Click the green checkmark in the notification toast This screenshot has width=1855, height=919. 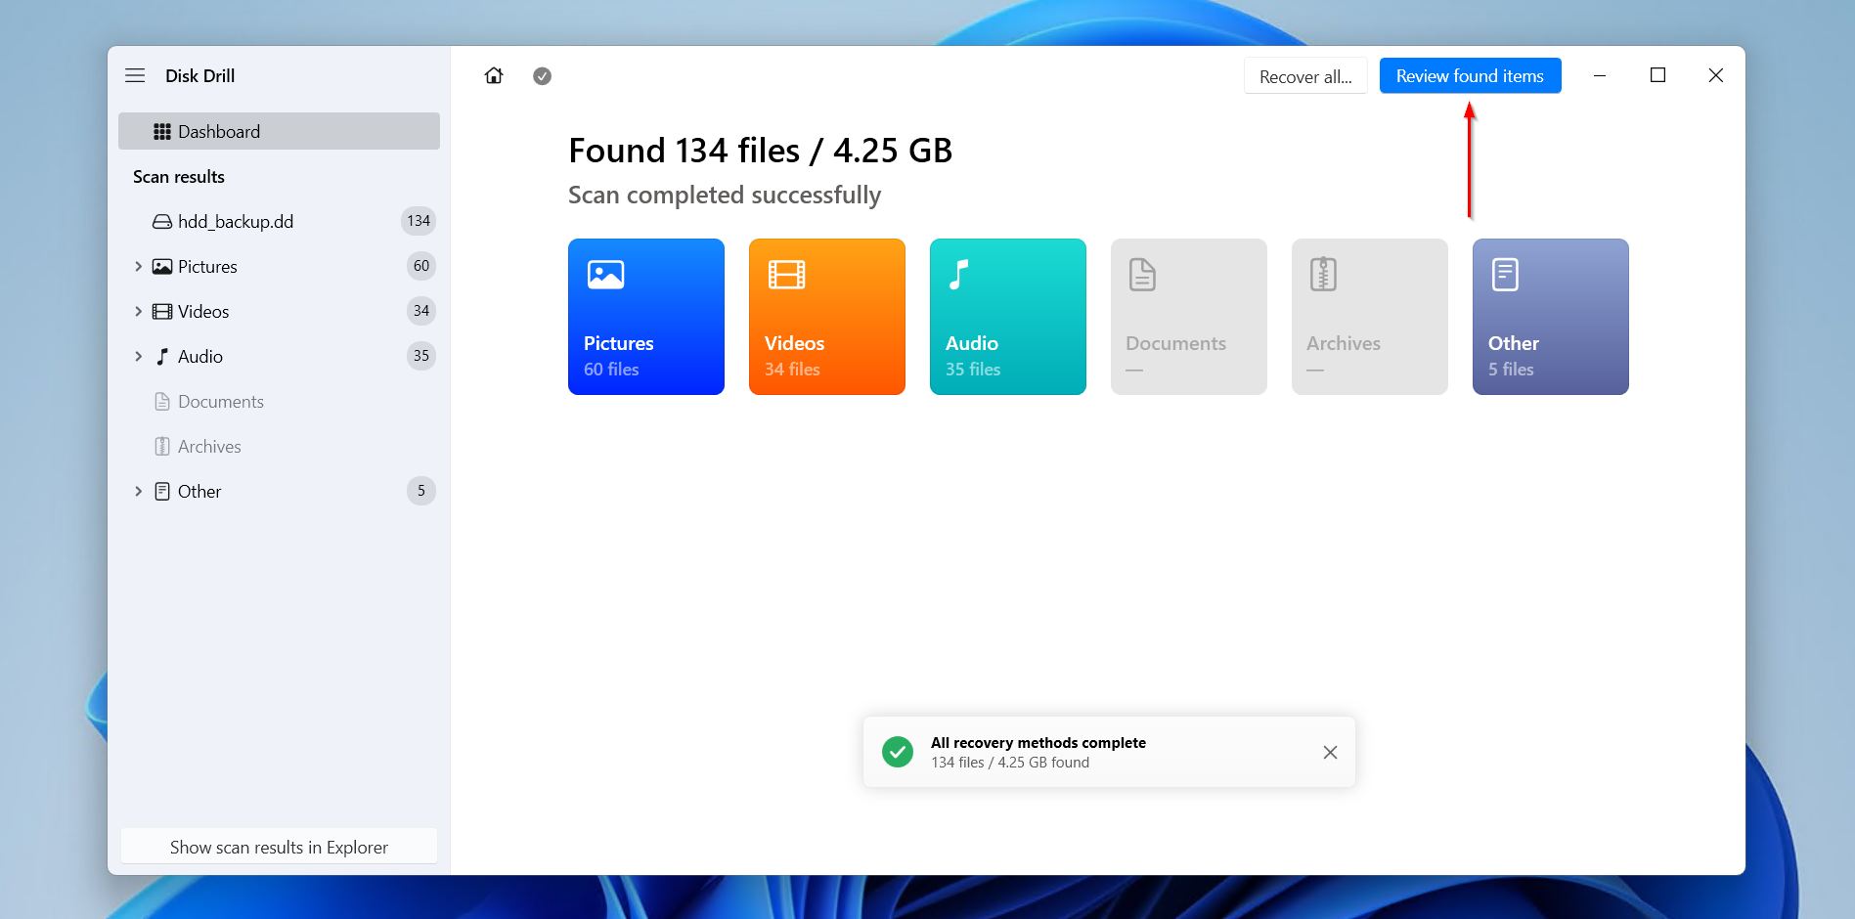tap(897, 752)
